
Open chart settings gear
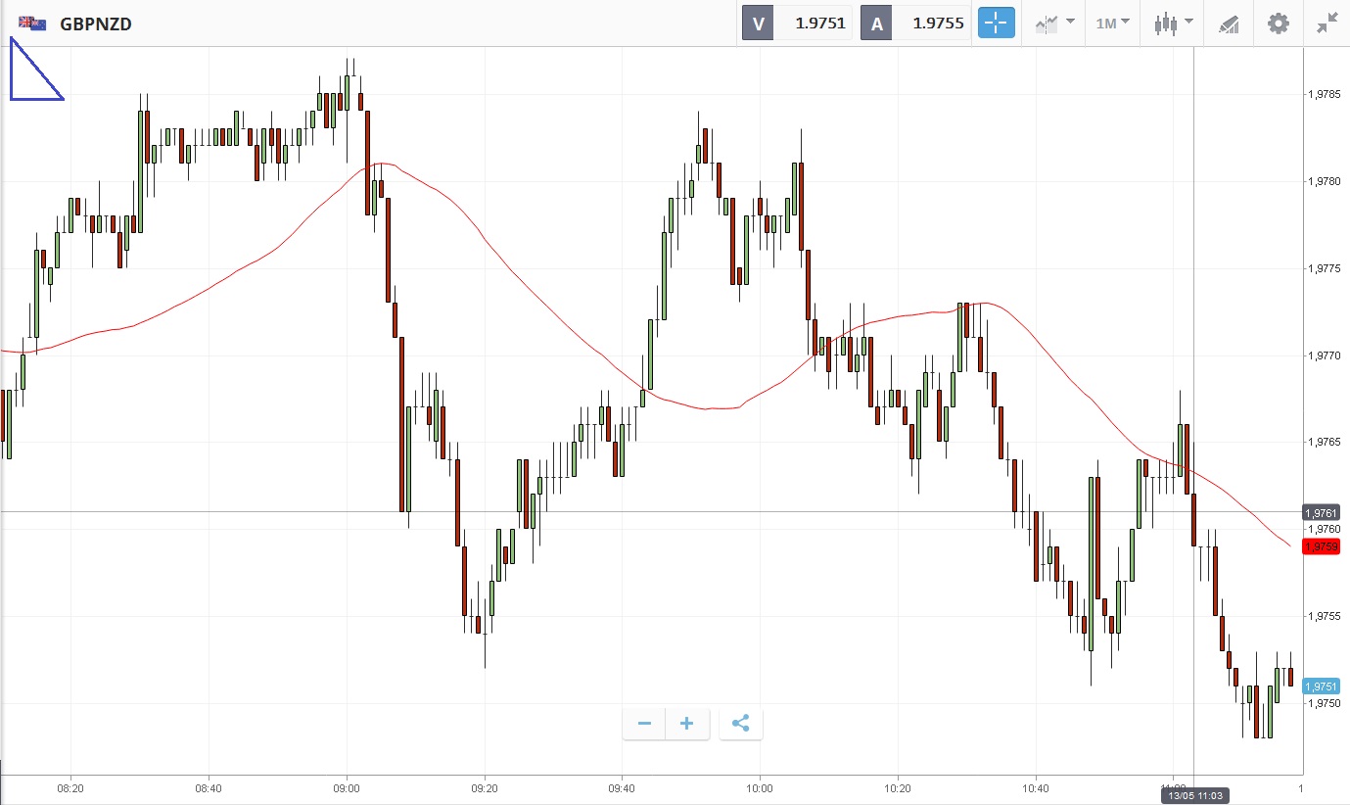coord(1279,24)
